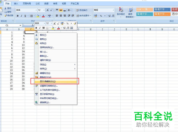This screenshot has height=132, width=178.
Task: Click the Decrease Indent icon in the ribbon
Action: [69, 16]
